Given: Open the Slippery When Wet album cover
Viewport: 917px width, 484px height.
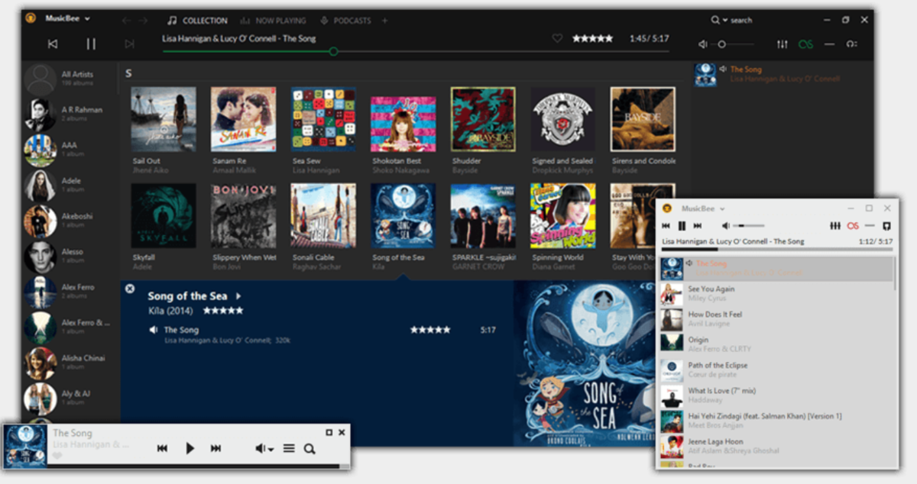Looking at the screenshot, I should pos(243,215).
